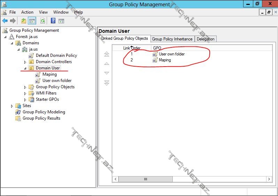Switch to Group Policy Inheritance tab

[x=172, y=39]
